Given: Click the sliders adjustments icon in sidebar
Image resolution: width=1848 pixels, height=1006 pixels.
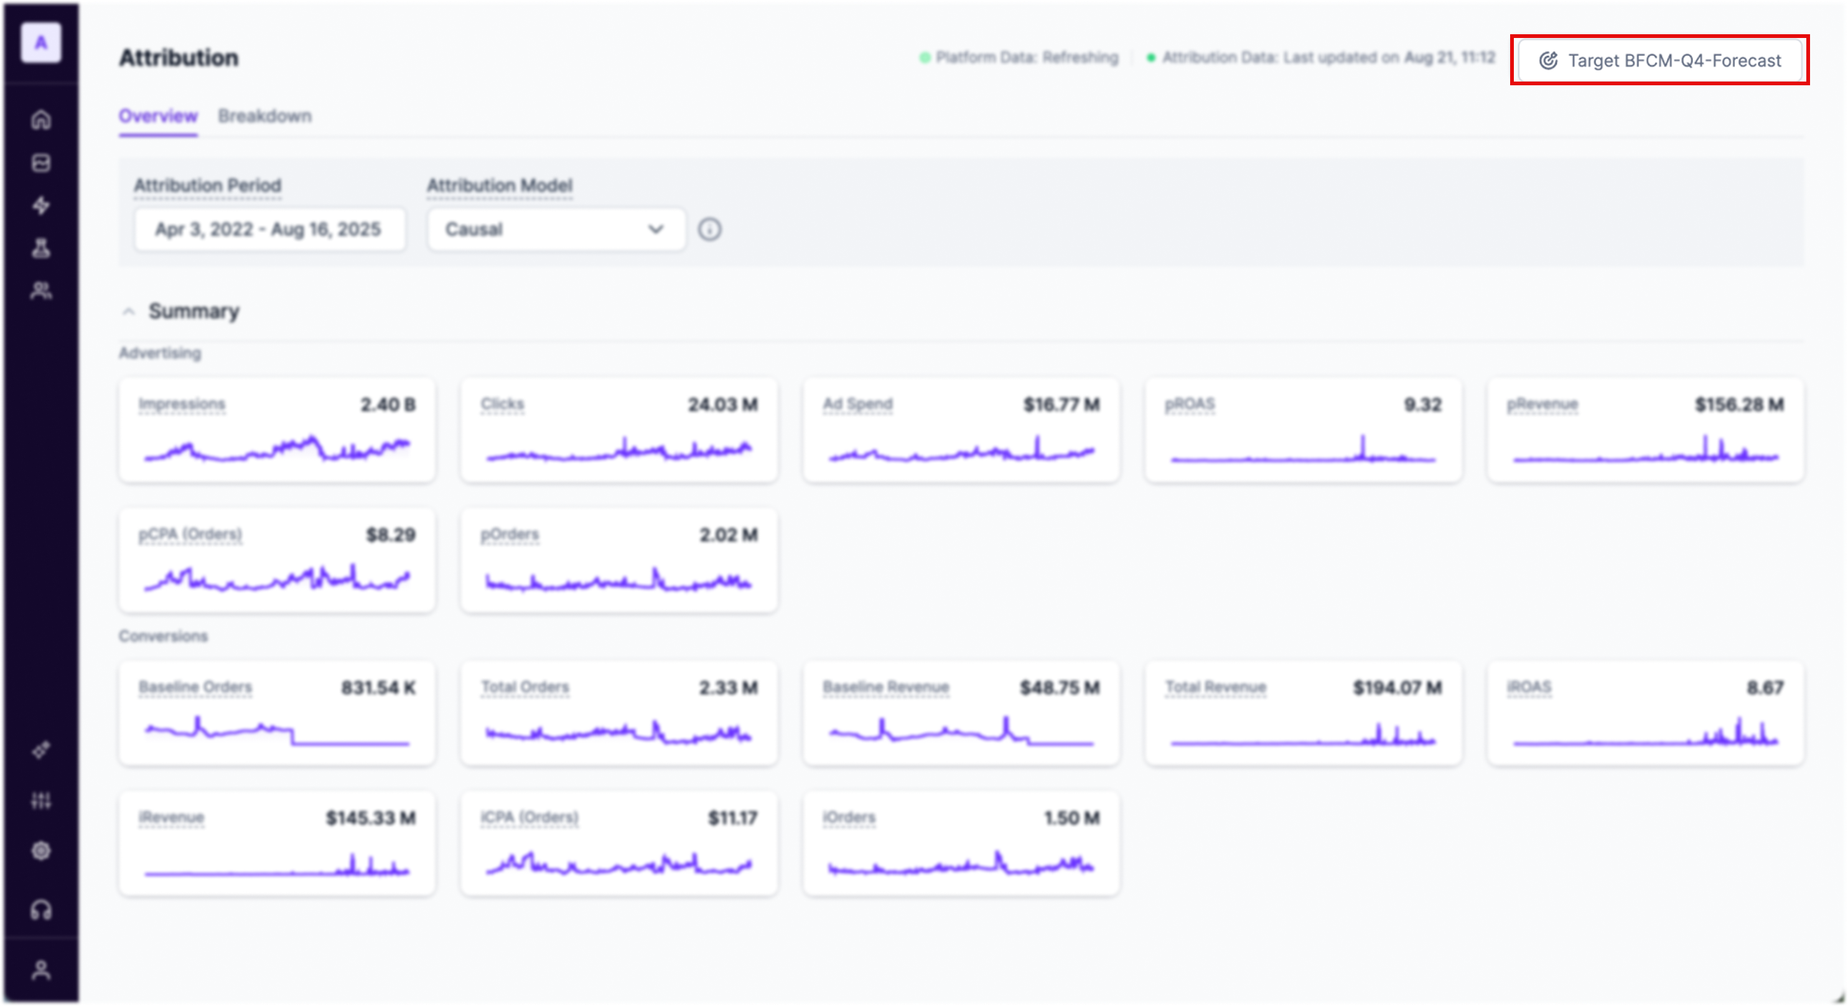Looking at the screenshot, I should tap(41, 800).
